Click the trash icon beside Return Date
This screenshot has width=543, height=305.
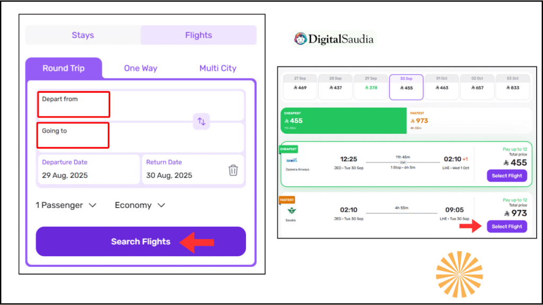(233, 170)
